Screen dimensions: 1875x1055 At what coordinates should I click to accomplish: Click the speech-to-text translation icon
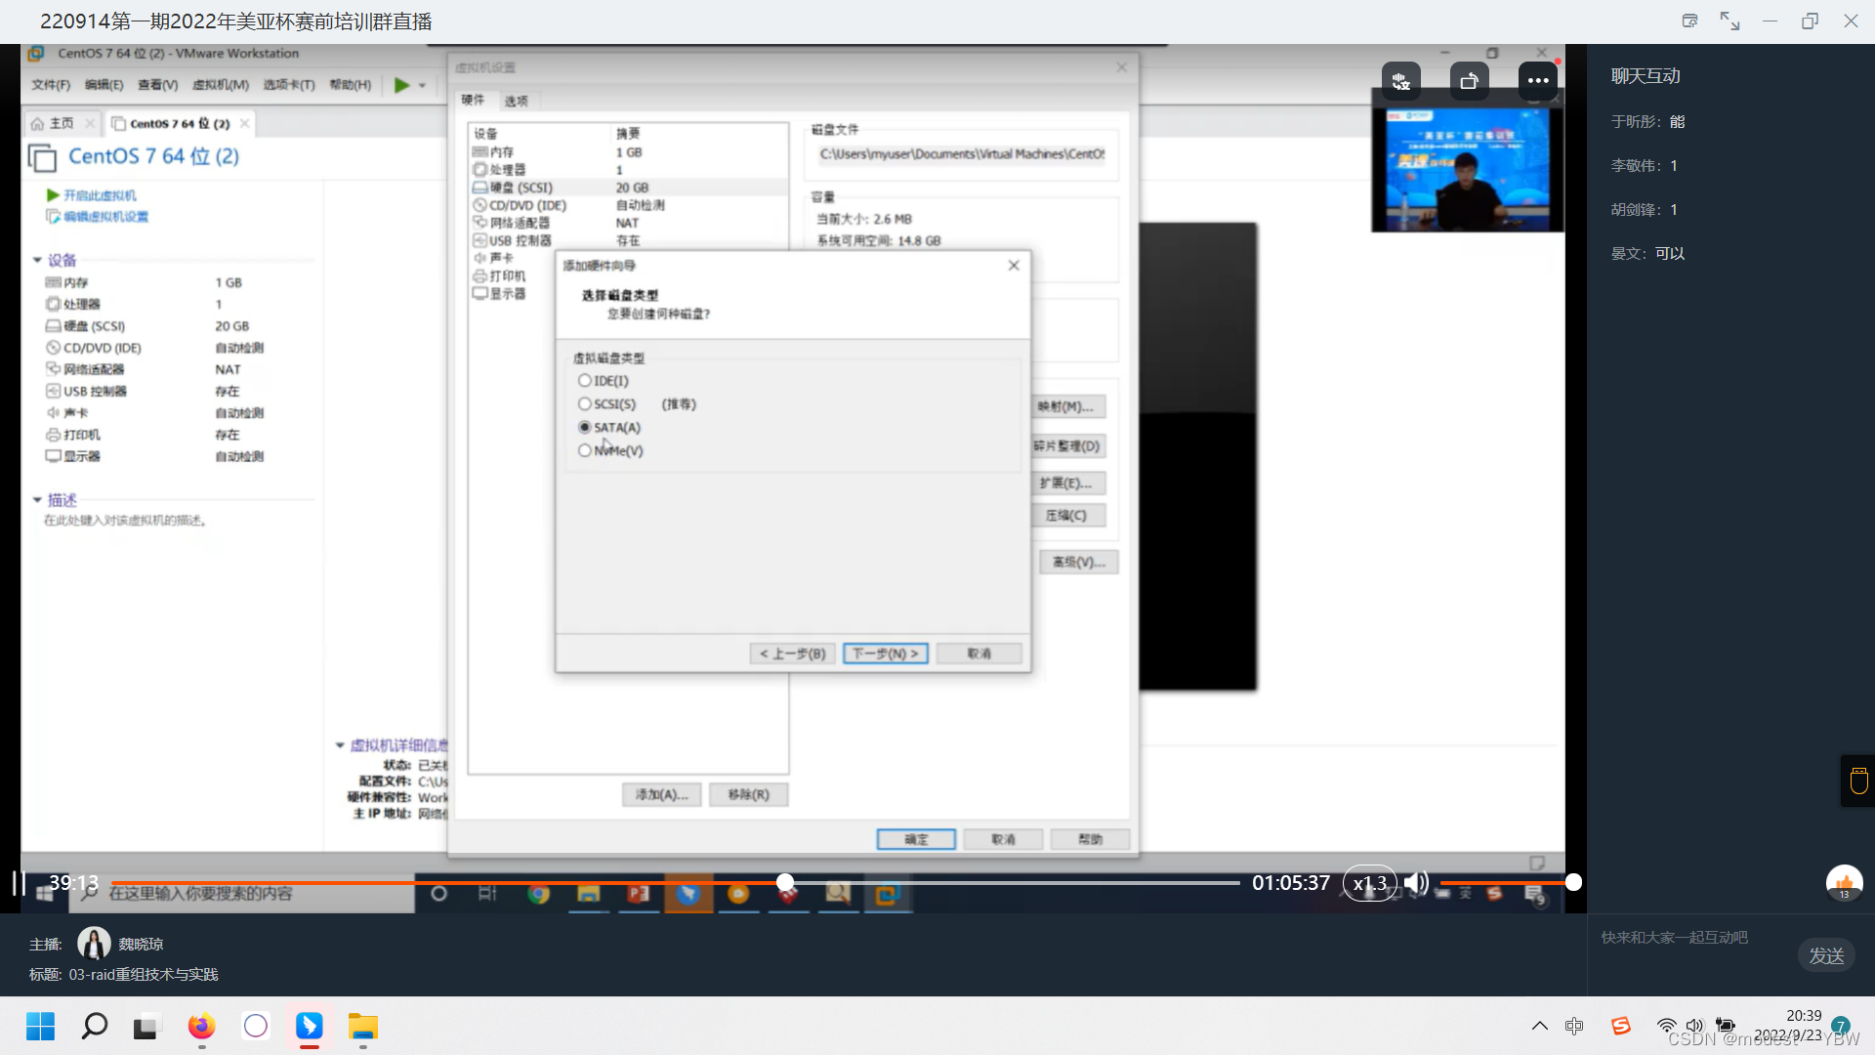(1400, 81)
